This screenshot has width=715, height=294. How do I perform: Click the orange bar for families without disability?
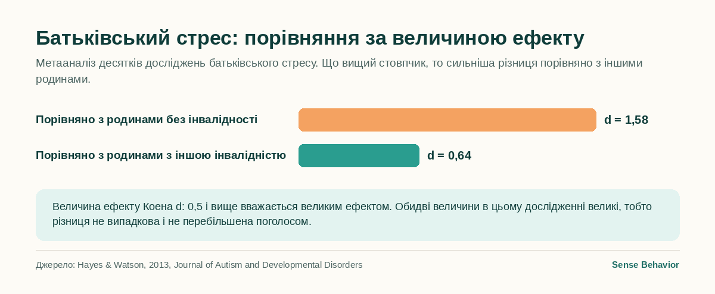tap(447, 120)
